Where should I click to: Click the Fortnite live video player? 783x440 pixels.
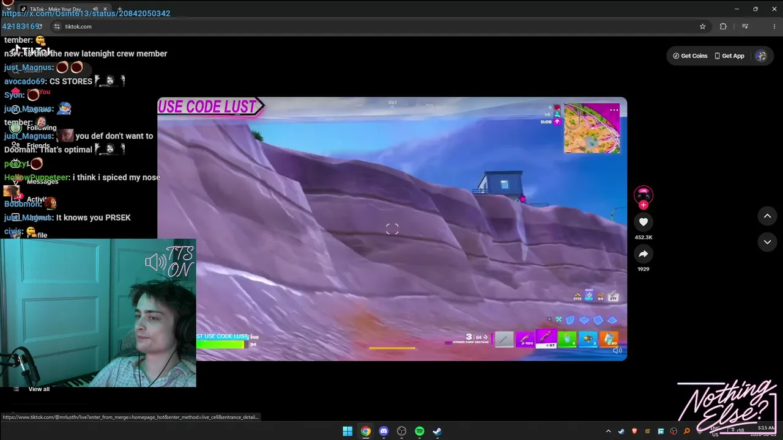point(392,229)
